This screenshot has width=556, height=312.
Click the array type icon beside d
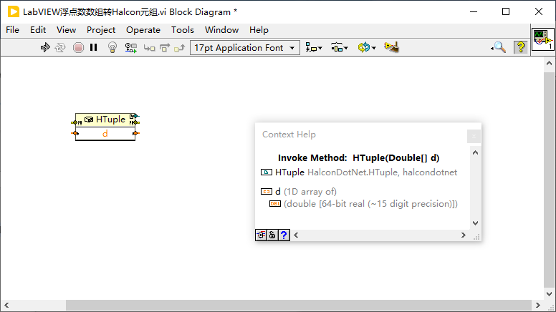(x=267, y=192)
